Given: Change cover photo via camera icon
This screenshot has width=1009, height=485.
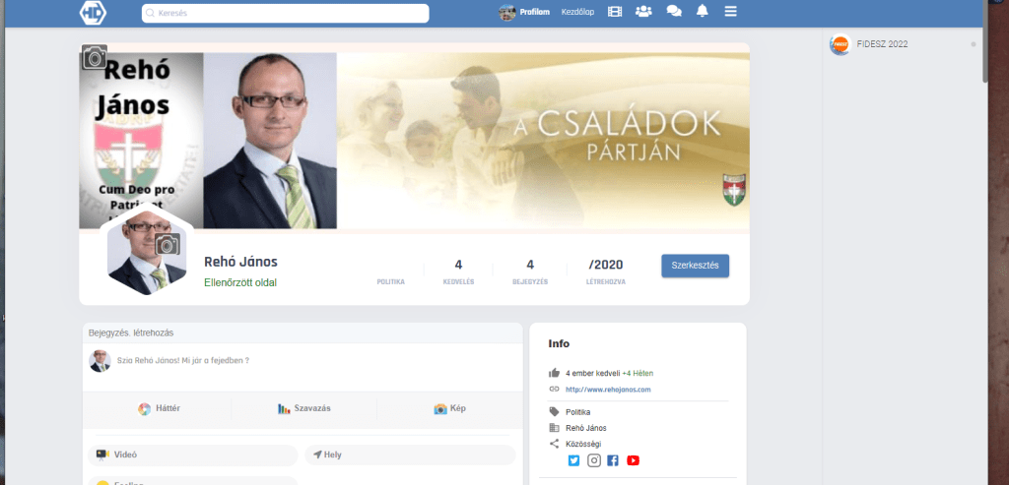Looking at the screenshot, I should point(95,57).
